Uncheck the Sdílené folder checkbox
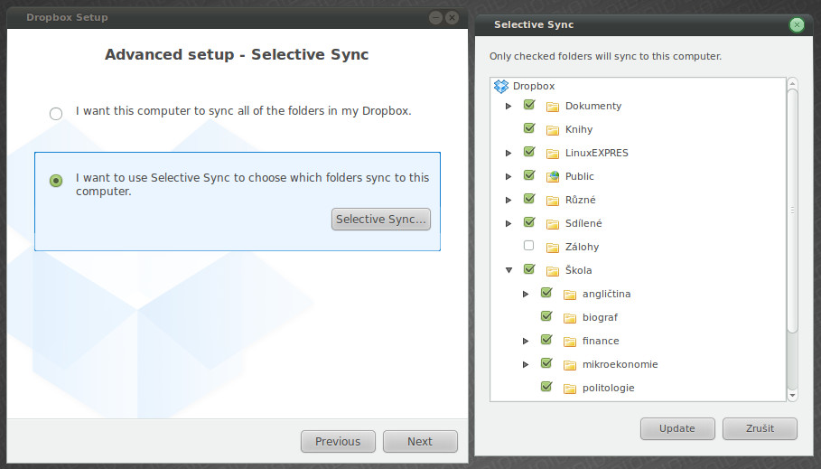821x469 pixels. (529, 222)
